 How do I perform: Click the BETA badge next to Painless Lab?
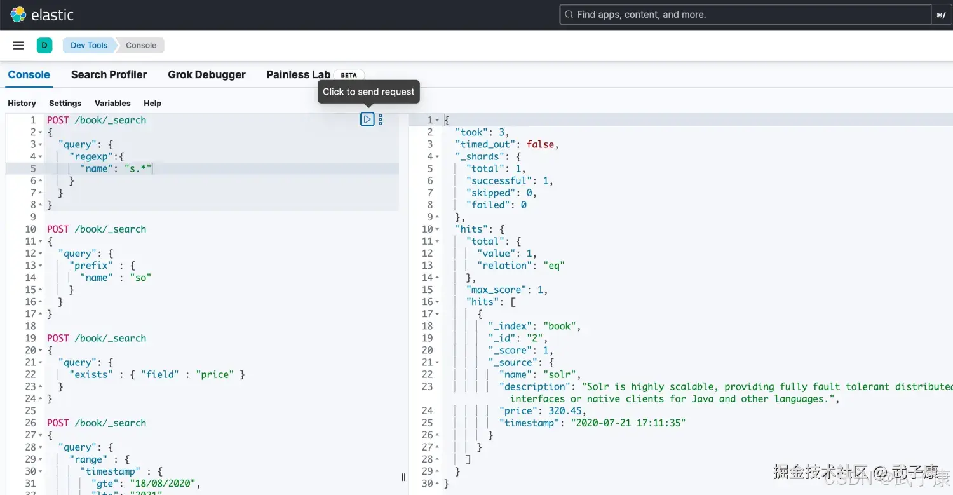click(x=349, y=75)
